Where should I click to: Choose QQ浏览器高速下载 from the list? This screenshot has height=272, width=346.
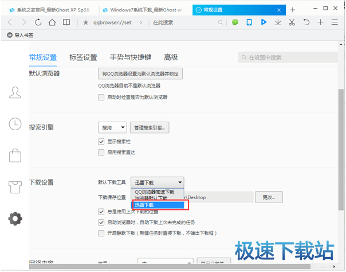pos(158,192)
